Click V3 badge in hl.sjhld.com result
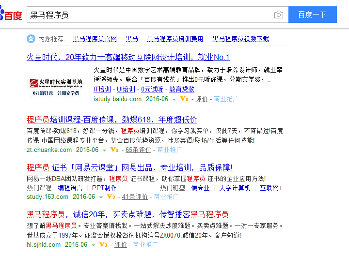The height and width of the screenshot is (256, 349). tap(103, 245)
